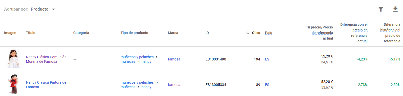This screenshot has width=403, height=96.
Task: Click the white communion doll thumbnail
Action: (13, 59)
